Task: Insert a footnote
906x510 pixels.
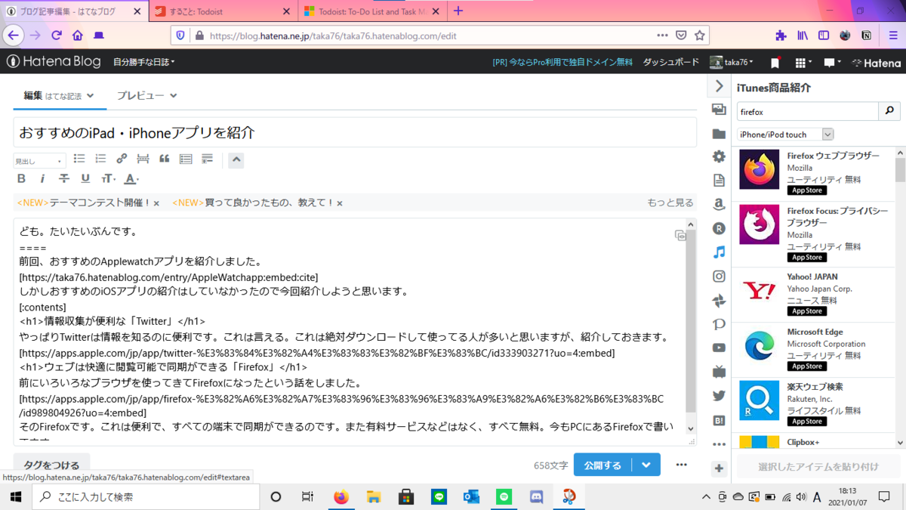Action: 207,159
